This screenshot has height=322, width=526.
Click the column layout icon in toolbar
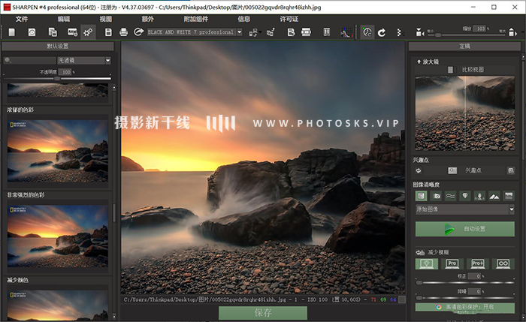pos(327,32)
